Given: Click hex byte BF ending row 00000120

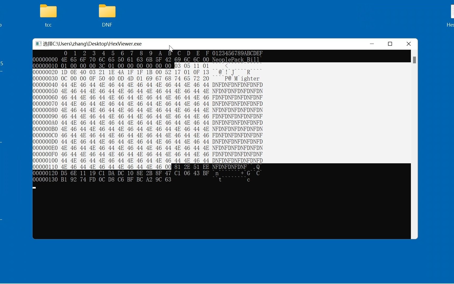Looking at the screenshot, I should (206, 173).
